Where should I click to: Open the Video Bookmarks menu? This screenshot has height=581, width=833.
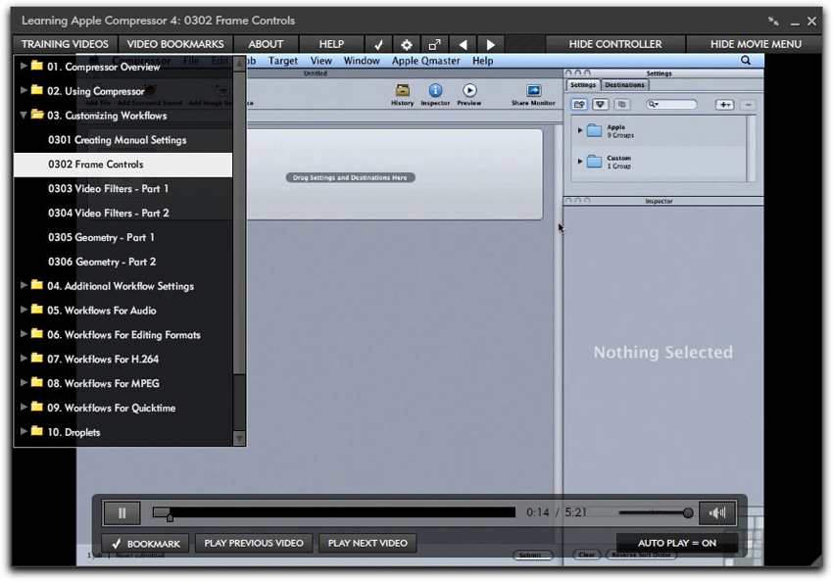pos(175,45)
